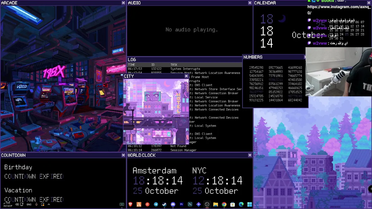The height and width of the screenshot is (209, 372).
Task: Open the red circular R app
Action: point(147,204)
